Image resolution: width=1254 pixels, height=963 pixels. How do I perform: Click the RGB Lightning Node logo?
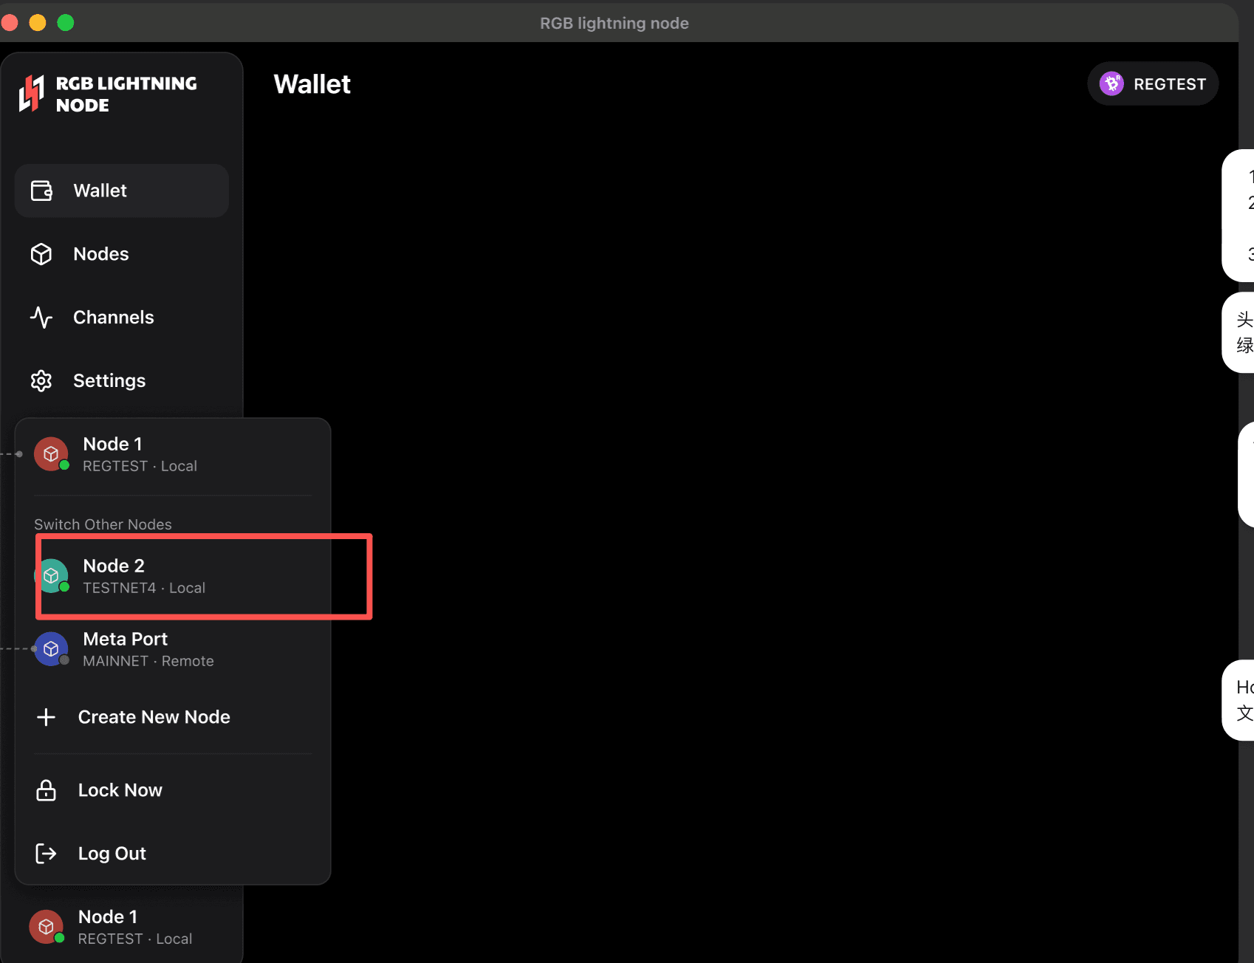[108, 94]
